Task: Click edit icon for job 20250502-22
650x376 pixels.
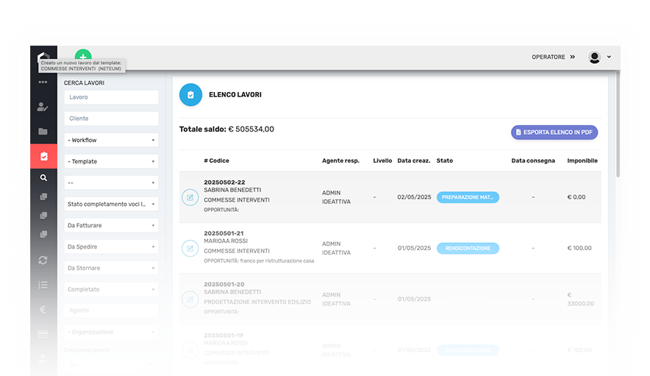Action: [190, 197]
